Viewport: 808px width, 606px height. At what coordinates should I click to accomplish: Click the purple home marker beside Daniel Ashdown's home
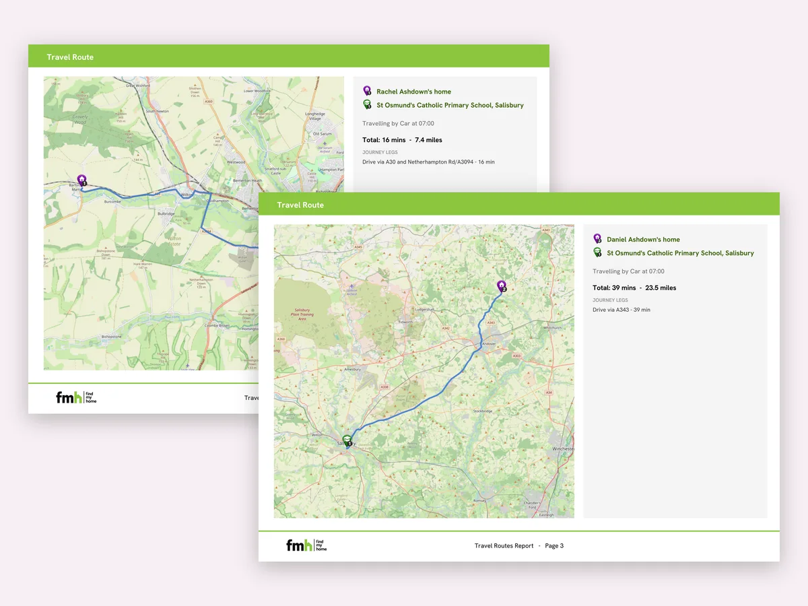[597, 239]
